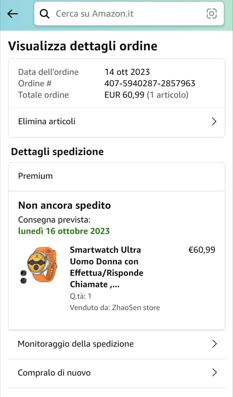Open the camera lens scan icon
Screen dimensions: 233x397
[x=212, y=14]
